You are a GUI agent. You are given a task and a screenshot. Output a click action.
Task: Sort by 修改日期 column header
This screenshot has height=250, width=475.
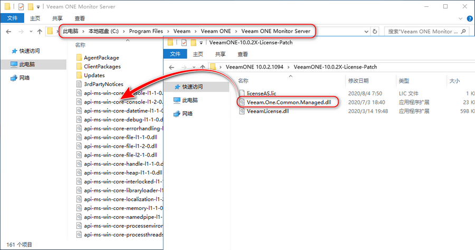point(358,81)
